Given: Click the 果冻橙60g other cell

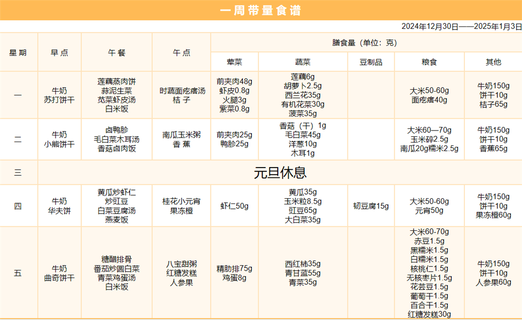Looking at the screenshot, I should coord(493,215).
